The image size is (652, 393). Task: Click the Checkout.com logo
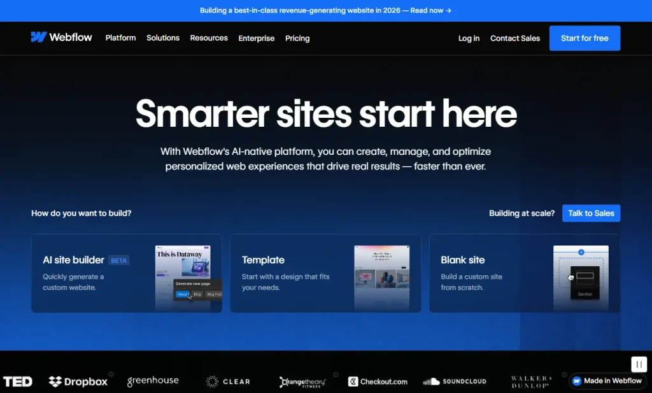tap(378, 381)
